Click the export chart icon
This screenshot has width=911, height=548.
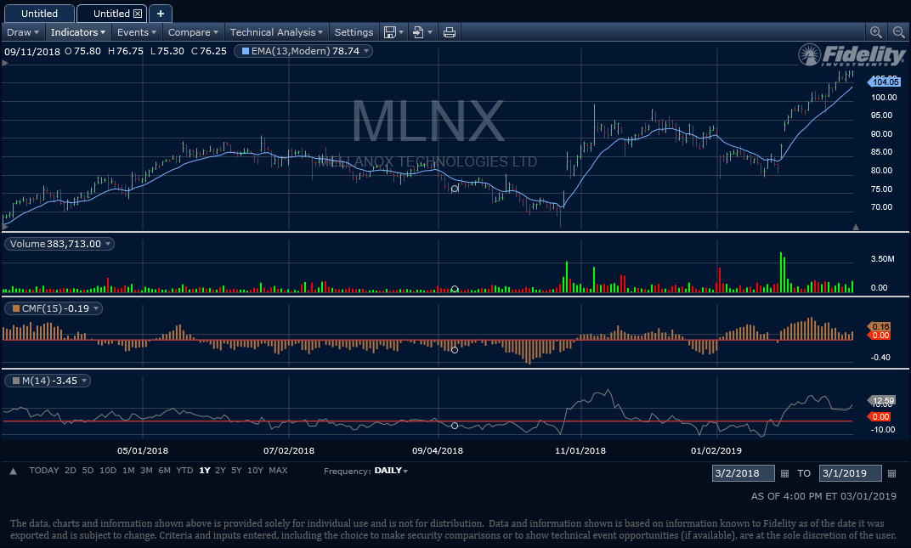(x=418, y=32)
